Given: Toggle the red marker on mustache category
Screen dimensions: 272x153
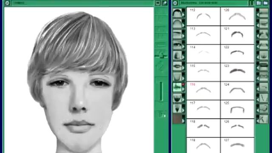Looking at the screenshot, I should 183,84.
